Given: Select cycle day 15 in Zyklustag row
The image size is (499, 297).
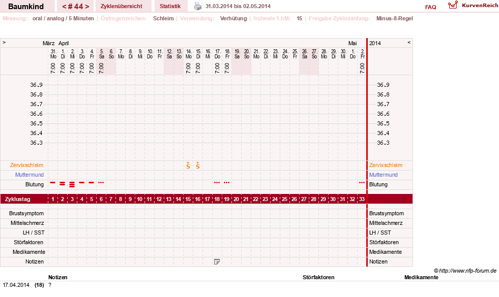Looking at the screenshot, I should 188,199.
